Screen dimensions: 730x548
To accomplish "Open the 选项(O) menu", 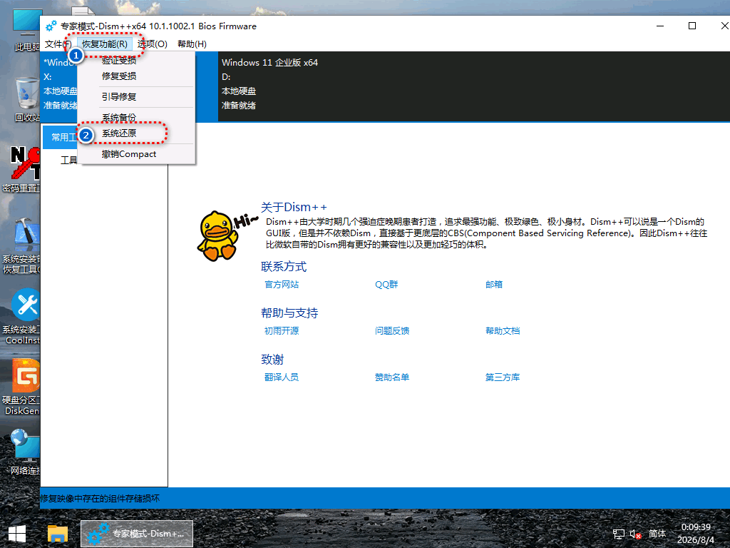I will (153, 44).
